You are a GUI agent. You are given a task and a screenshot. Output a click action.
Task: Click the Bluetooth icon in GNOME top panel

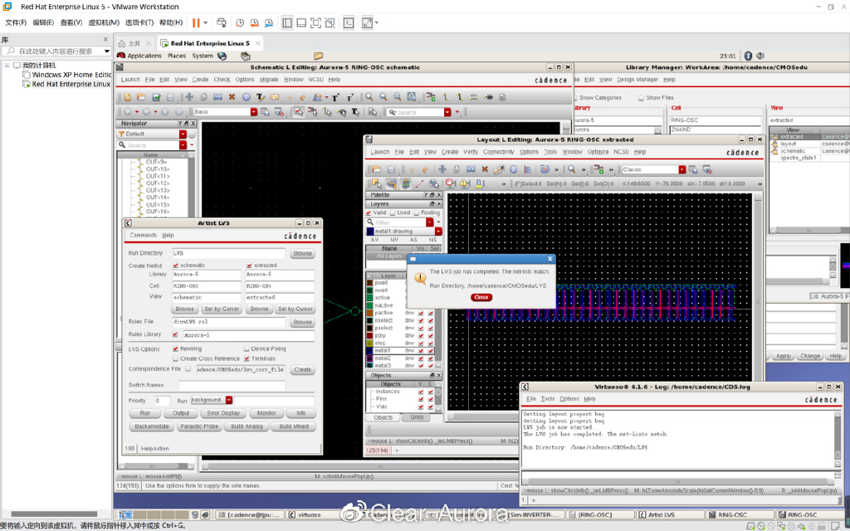pos(748,56)
